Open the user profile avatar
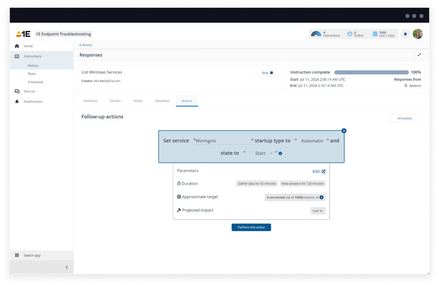 point(417,34)
